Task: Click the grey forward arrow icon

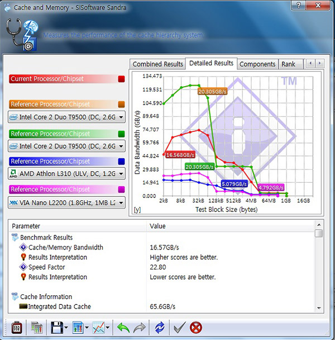Action: (140, 328)
